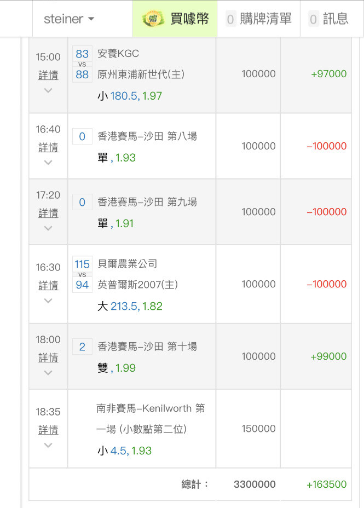Viewport: 364px width, 508px height.
Task: Open the 購牌清單 tab
Action: (259, 19)
